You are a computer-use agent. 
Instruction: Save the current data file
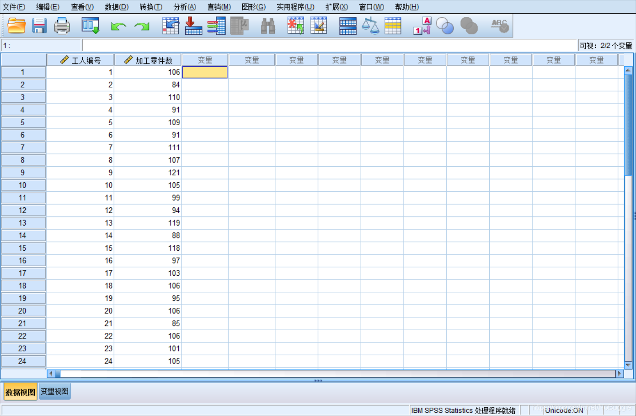click(39, 26)
